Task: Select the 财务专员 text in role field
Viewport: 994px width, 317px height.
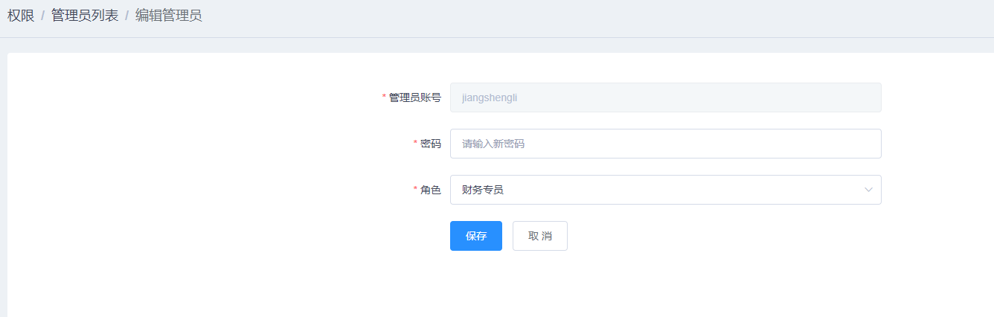Action: 483,190
